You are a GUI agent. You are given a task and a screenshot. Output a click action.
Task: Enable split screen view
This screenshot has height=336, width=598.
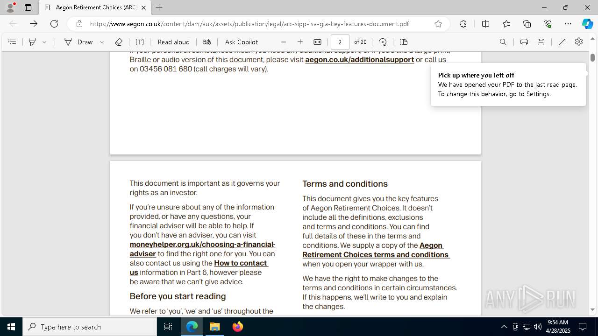485,24
